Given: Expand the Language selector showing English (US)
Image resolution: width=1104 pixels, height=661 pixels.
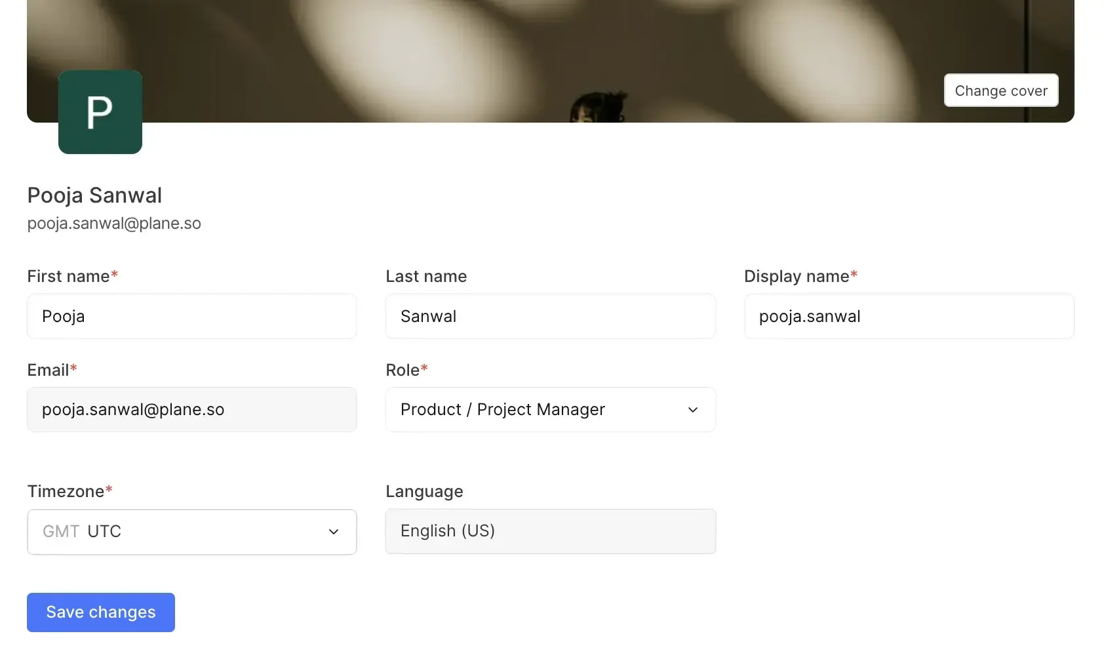Looking at the screenshot, I should pyautogui.click(x=550, y=531).
